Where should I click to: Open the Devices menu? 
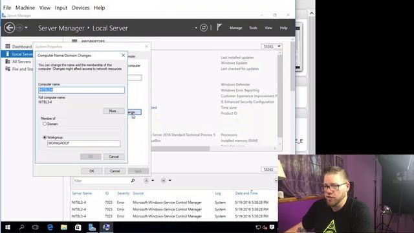pos(80,8)
